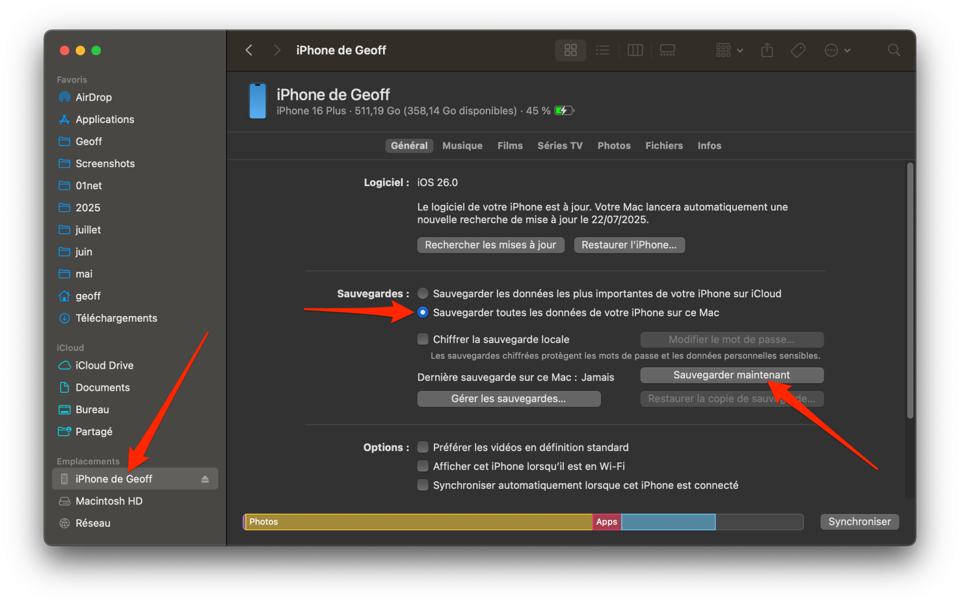Go back with the left chevron

(x=249, y=50)
